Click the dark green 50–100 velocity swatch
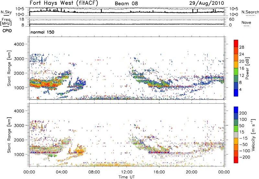This screenshot has height=179, width=259. (x=236, y=122)
